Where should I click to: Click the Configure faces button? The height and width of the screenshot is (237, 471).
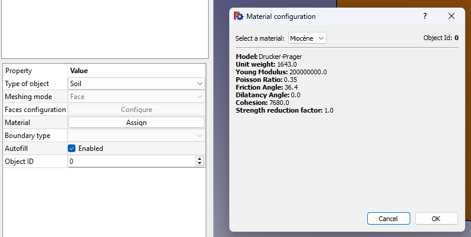[136, 110]
